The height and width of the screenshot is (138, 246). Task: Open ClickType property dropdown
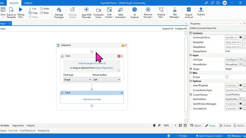(x=241, y=60)
